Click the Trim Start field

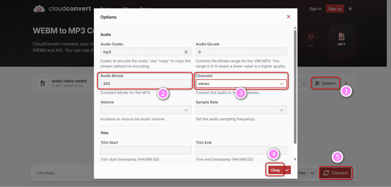pos(146,150)
